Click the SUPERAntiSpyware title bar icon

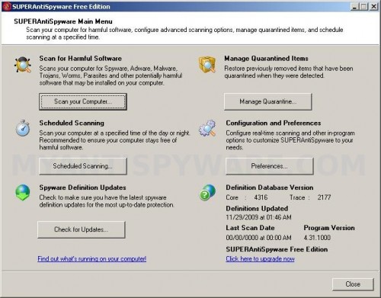[x=7, y=6]
